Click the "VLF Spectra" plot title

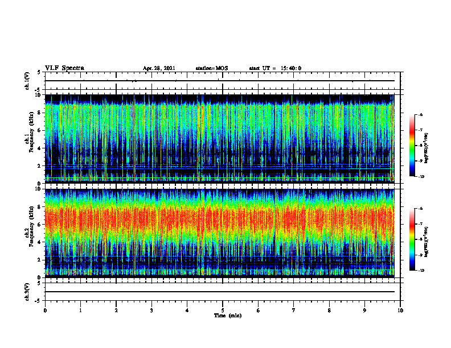(64, 68)
